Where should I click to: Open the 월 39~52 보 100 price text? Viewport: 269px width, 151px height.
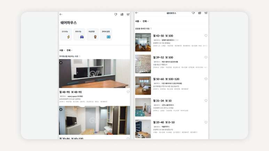[163, 57]
